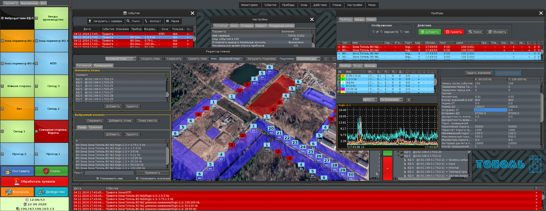Image resolution: width=546 pixels, height=211 pixels.
Task: Click the pause icon in События toolbar
Action: click(x=167, y=21)
